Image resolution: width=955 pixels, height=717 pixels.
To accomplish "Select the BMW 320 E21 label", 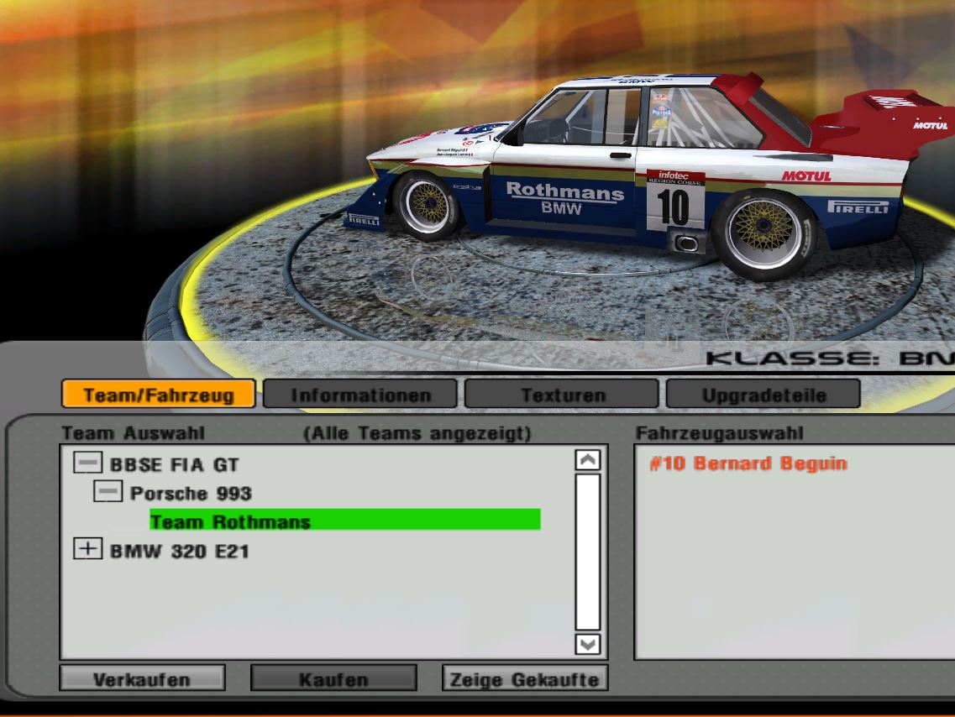I will (179, 552).
